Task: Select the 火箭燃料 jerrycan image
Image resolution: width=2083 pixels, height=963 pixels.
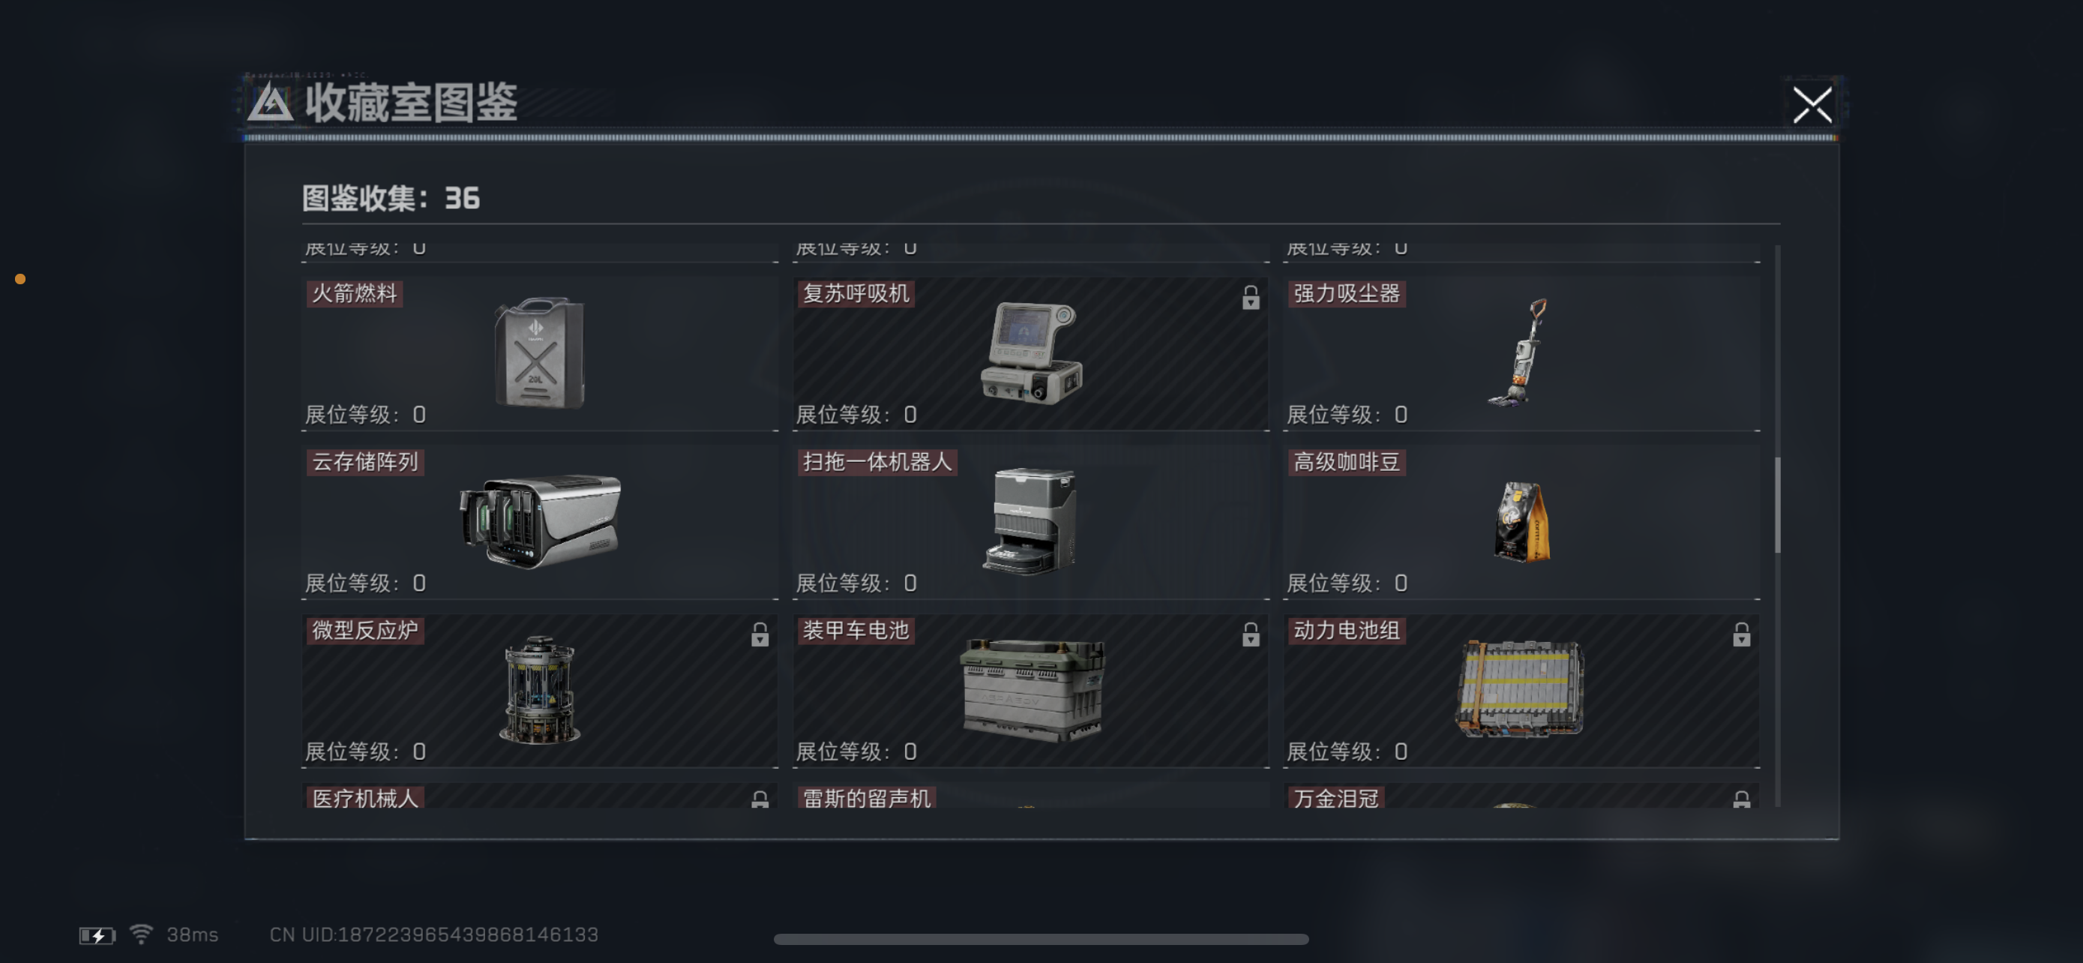Action: pos(539,352)
